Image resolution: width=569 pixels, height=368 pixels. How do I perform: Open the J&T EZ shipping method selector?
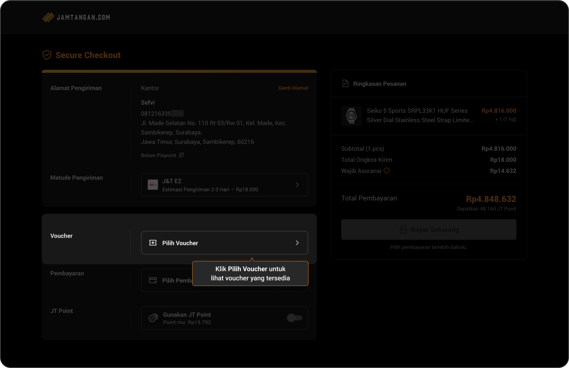(x=224, y=185)
